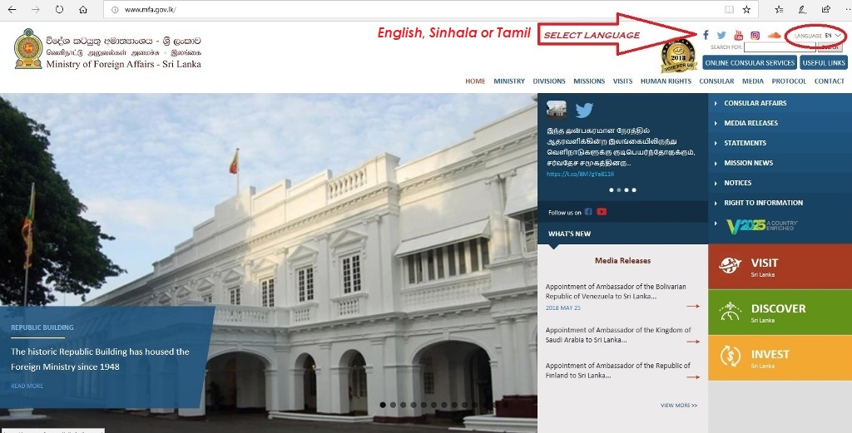This screenshot has height=433, width=852.
Task: Expand the Right to Information sidebar item
Action: point(763,203)
